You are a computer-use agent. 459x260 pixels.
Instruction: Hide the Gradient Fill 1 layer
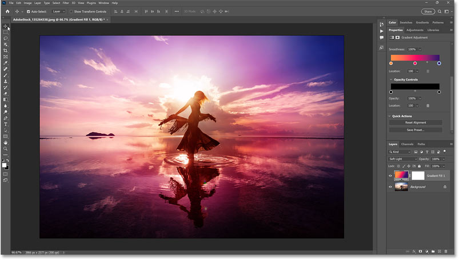point(391,176)
